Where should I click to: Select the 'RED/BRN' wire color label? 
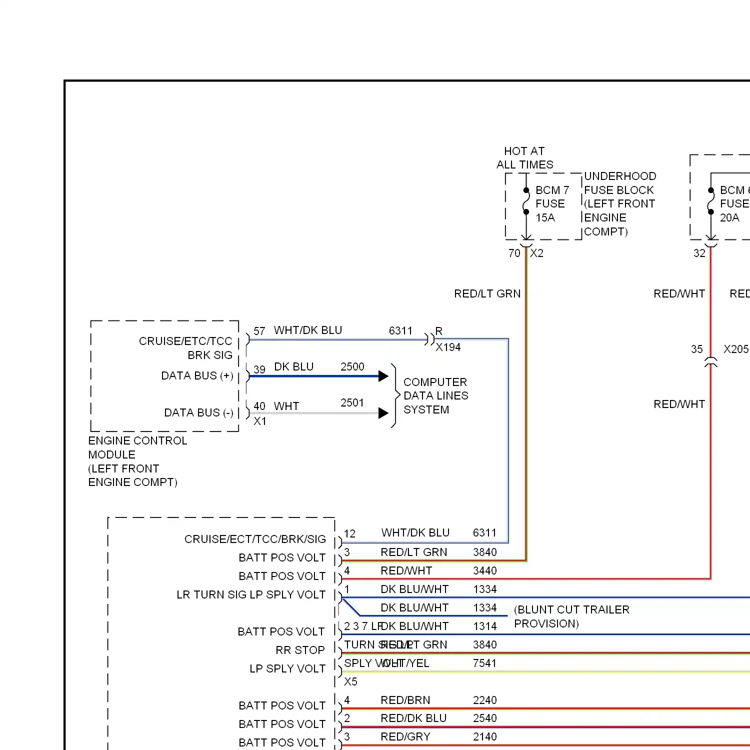[x=405, y=700]
